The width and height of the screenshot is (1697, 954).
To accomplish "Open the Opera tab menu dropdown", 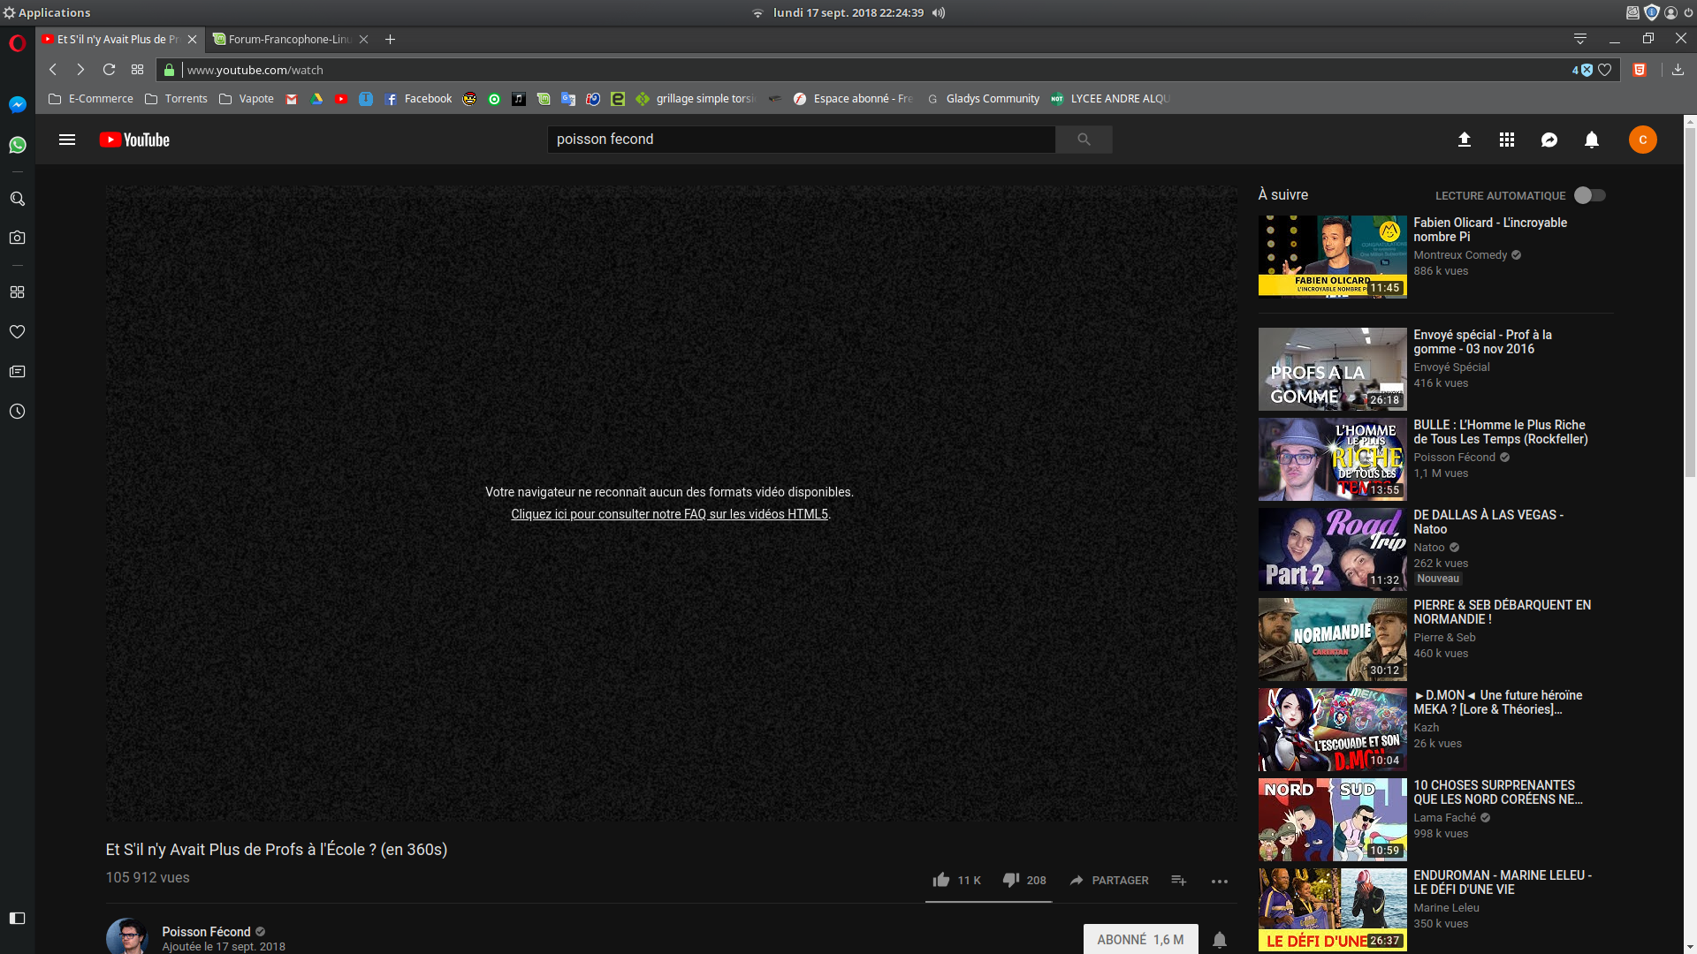I will click(x=1580, y=39).
